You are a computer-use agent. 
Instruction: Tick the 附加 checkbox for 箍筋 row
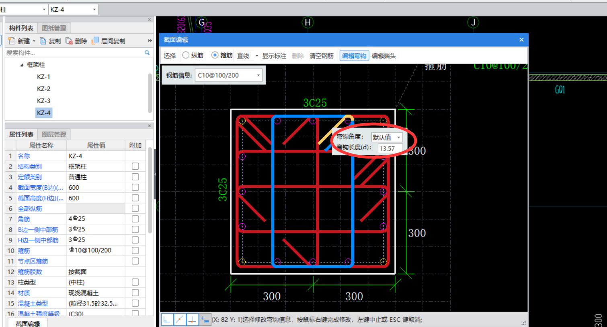tap(135, 250)
